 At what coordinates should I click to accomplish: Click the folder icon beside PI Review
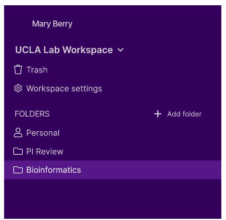tap(18, 151)
